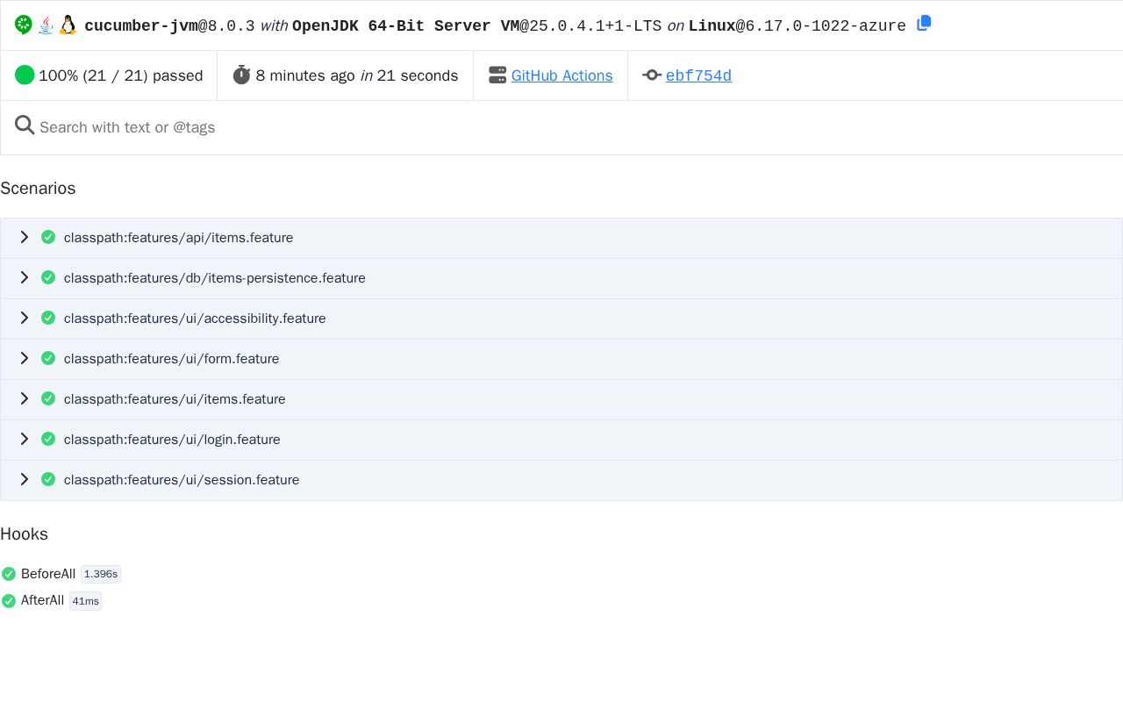The width and height of the screenshot is (1123, 702).
Task: Click the BeforeAll hook label
Action: (x=48, y=574)
